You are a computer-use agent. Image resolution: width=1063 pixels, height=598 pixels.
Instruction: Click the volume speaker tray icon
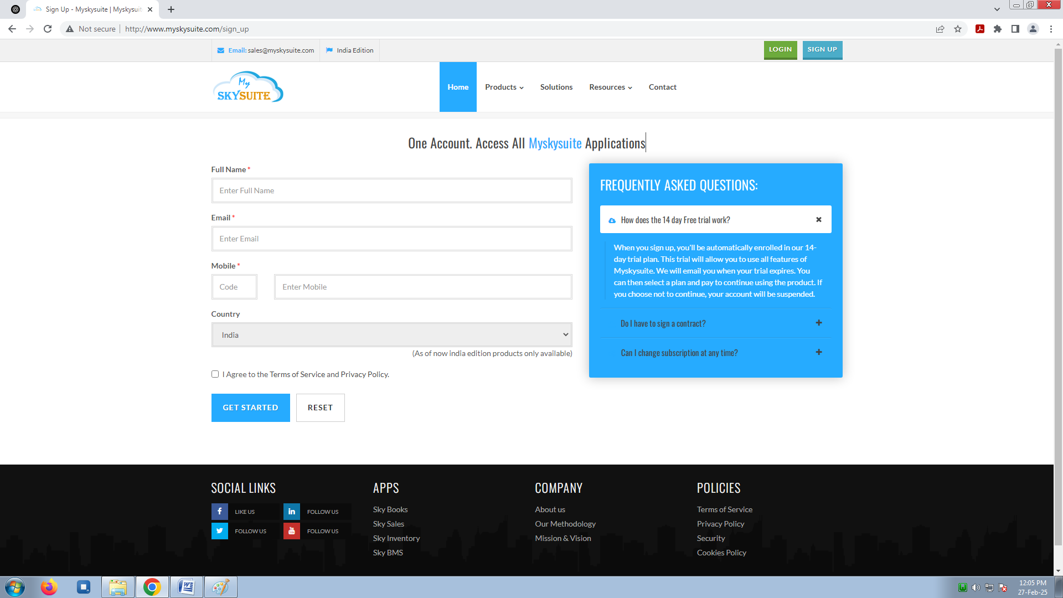pyautogui.click(x=976, y=587)
